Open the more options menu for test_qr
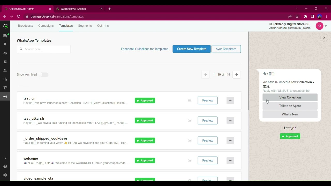Viewport: 331px width, 186px height. pos(230,100)
